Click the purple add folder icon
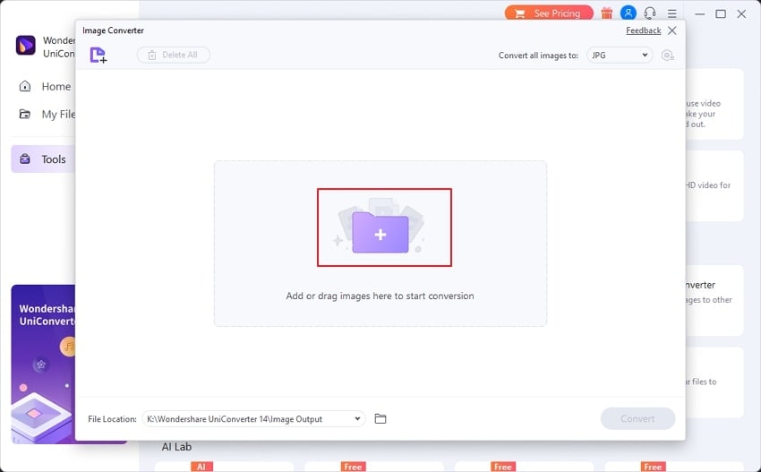 pos(380,233)
